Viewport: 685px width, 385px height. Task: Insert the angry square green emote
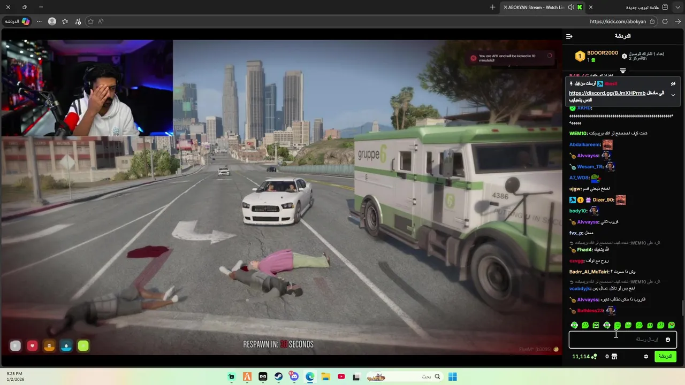click(596, 325)
